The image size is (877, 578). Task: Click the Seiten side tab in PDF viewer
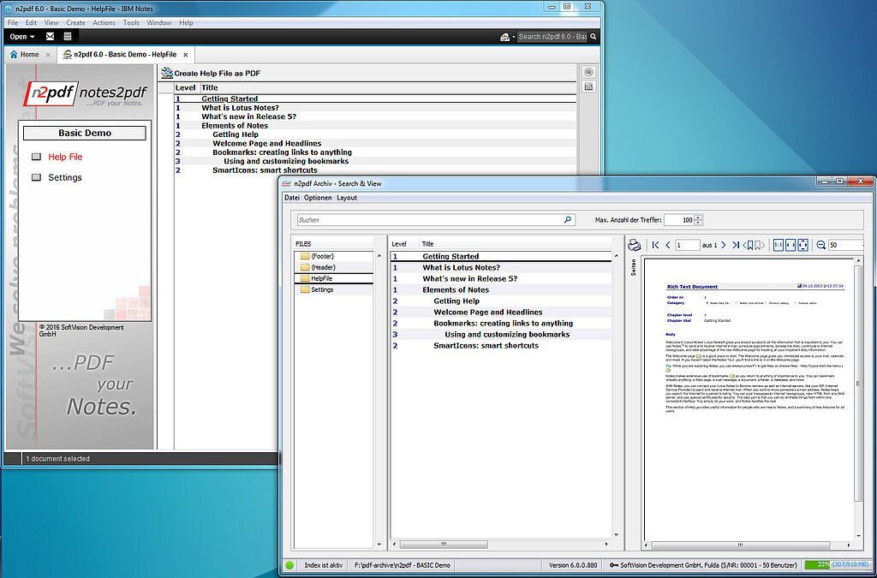coord(633,265)
